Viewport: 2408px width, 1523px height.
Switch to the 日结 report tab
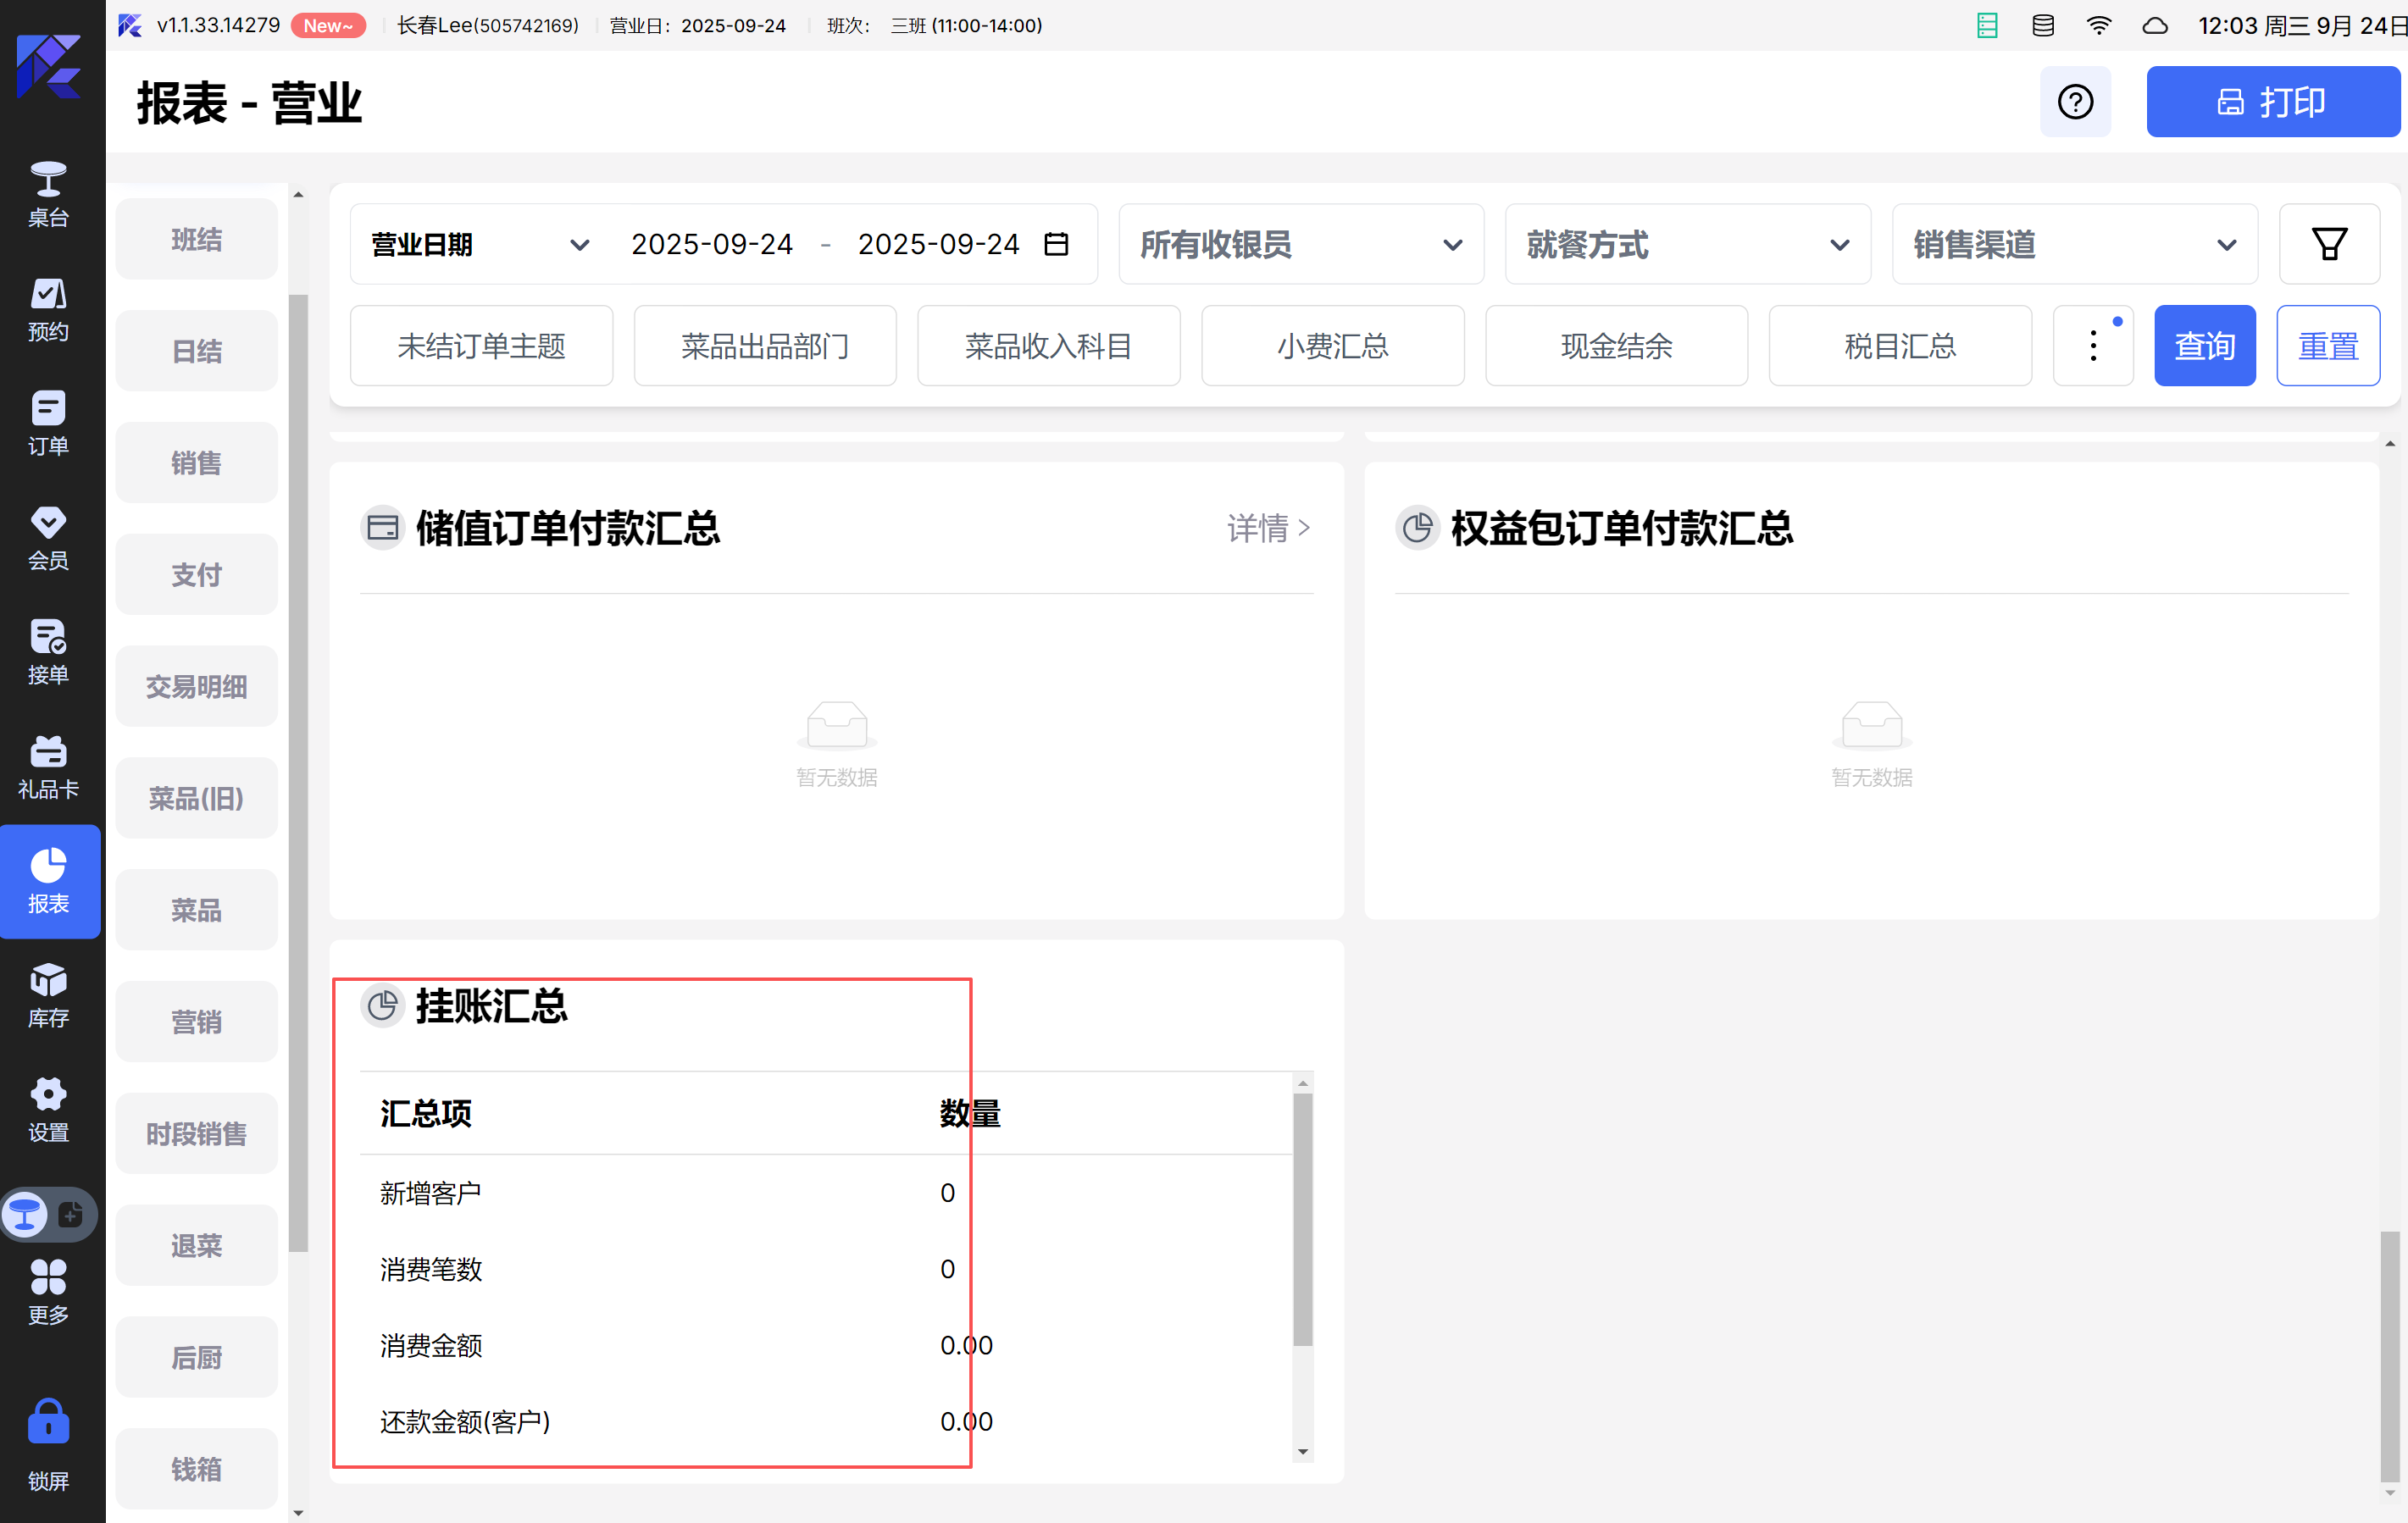click(x=196, y=351)
